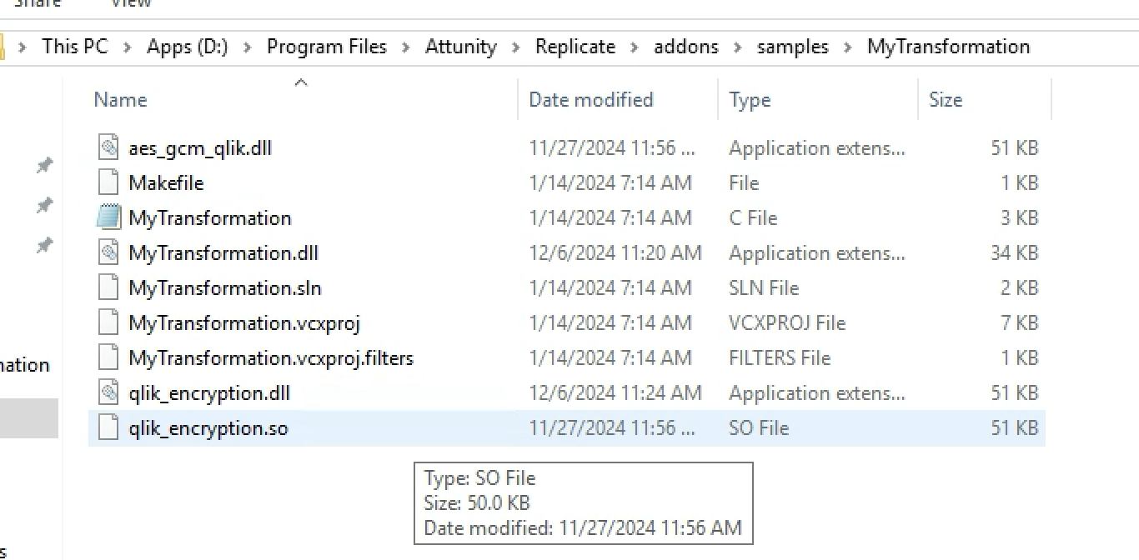Click the 12/6/2024 11:24 AM date cell
Viewport: 1139px width, 560px height.
[x=615, y=393]
